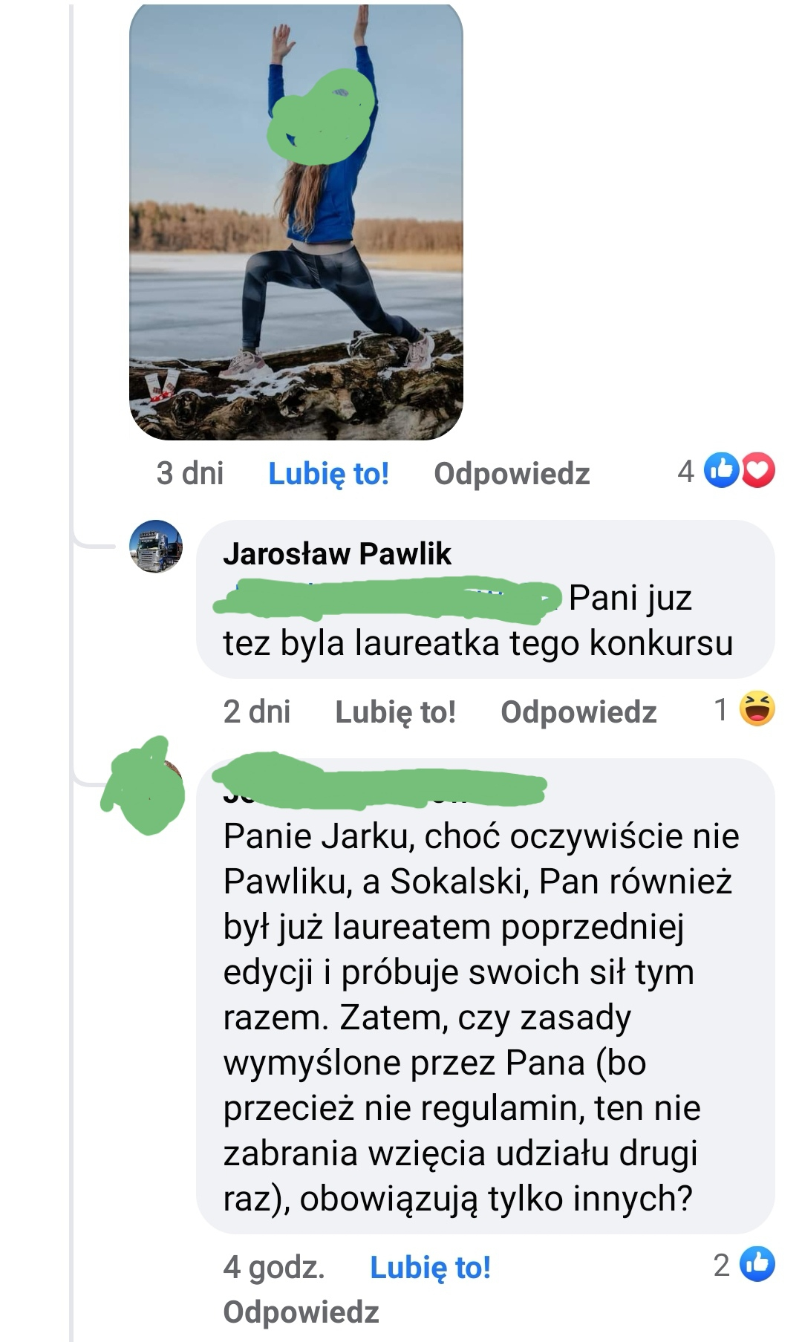
Task: Open the thumbs-up reaction on the 4 godz. comment
Action: [758, 1265]
